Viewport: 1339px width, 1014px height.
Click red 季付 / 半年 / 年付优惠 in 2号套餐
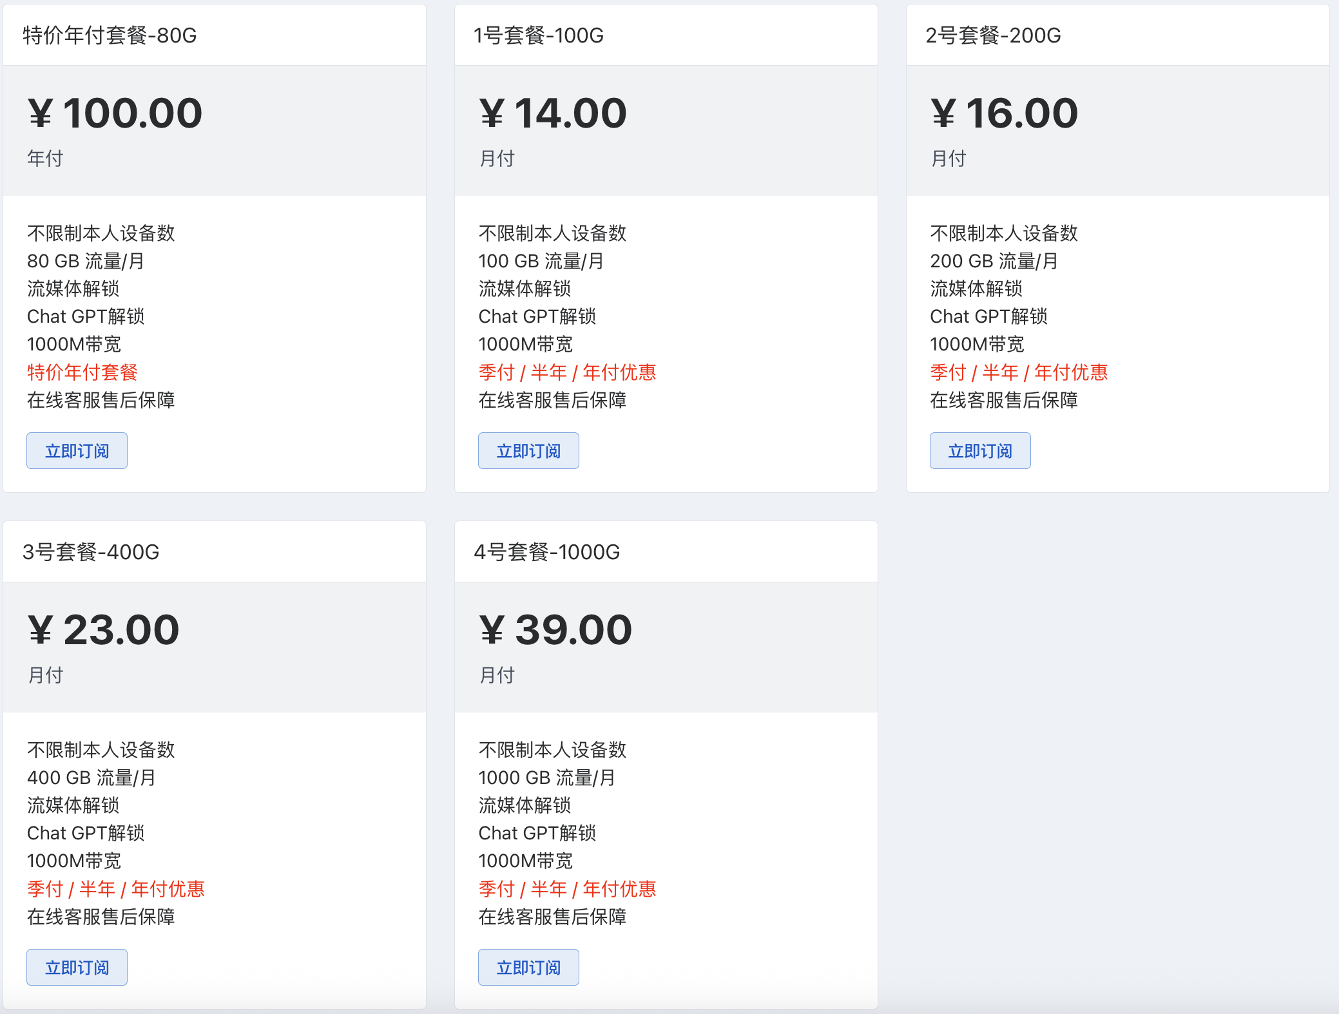pyautogui.click(x=1019, y=372)
